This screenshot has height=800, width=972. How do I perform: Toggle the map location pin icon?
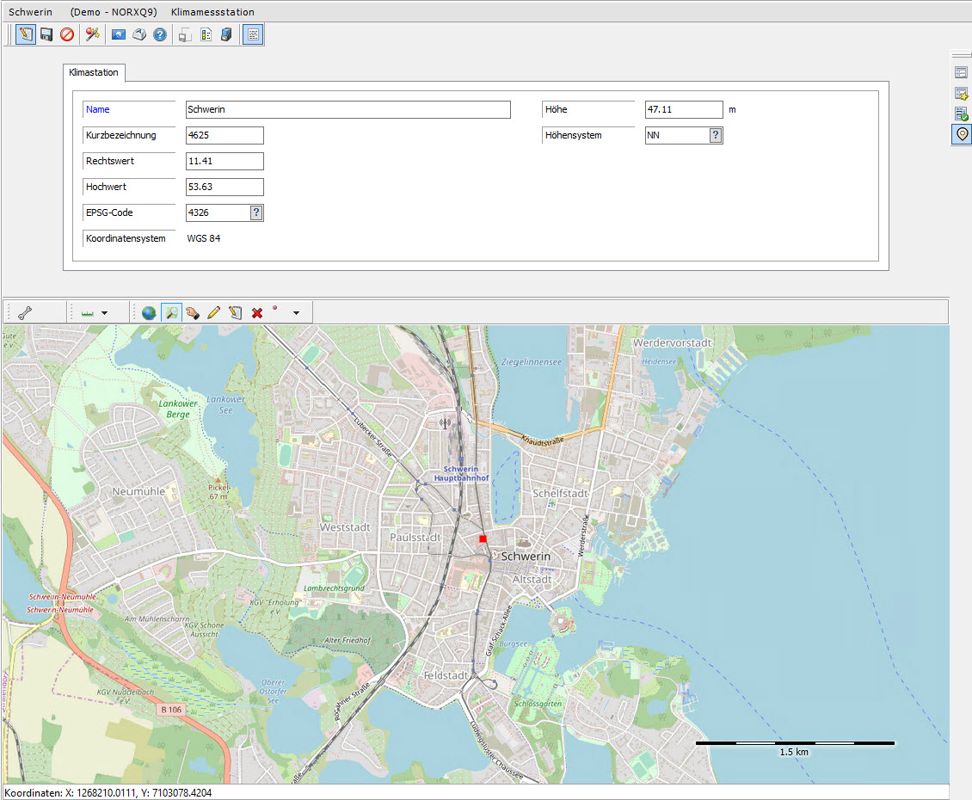click(962, 134)
